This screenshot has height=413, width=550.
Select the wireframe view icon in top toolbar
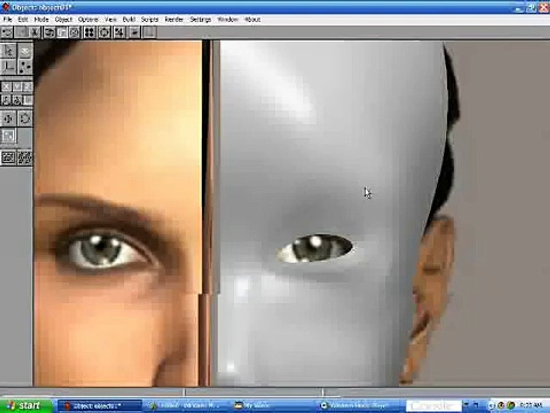[49, 33]
